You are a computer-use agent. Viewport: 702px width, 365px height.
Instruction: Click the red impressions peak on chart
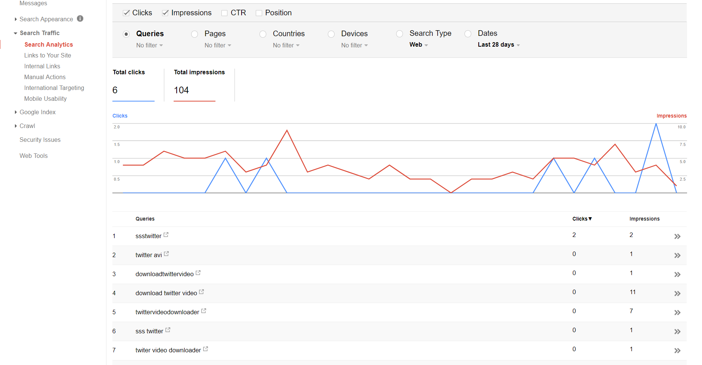(287, 130)
